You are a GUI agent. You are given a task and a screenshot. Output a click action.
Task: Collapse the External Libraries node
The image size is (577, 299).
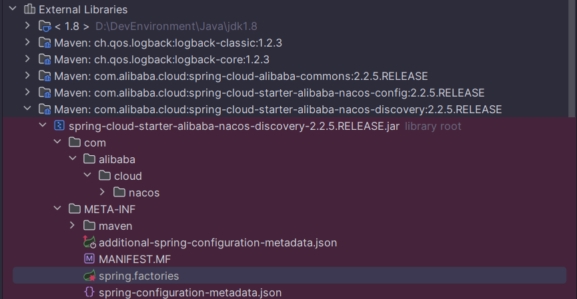[x=13, y=8]
